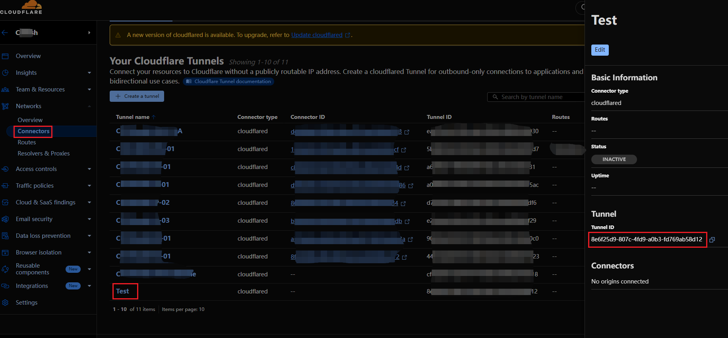728x338 pixels.
Task: Collapse the Networks section
Action: click(89, 106)
